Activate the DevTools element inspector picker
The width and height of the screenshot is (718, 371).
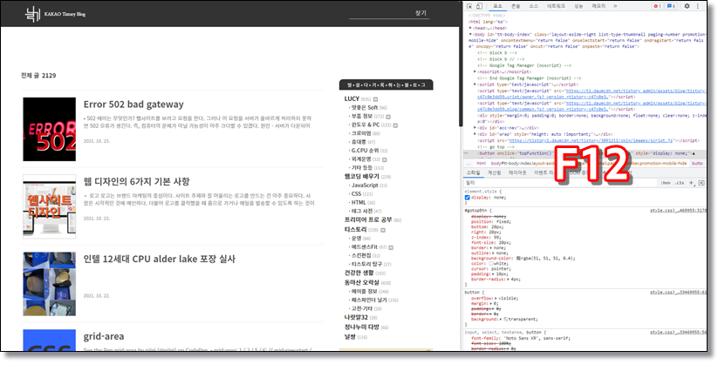[x=470, y=6]
